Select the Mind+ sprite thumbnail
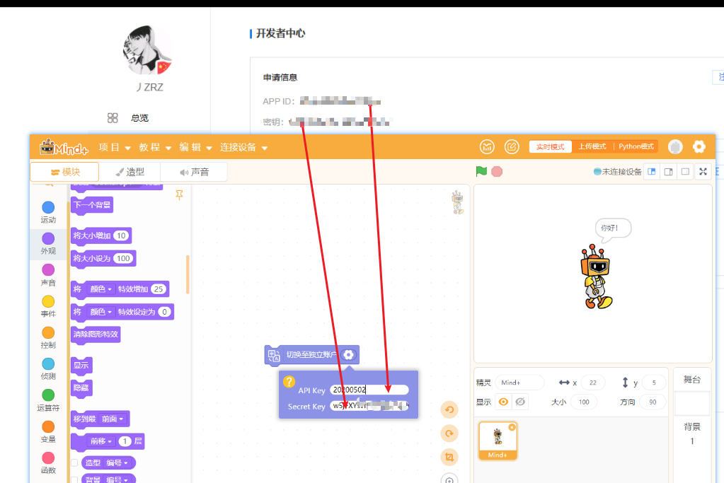724x483 pixels. pyautogui.click(x=498, y=441)
